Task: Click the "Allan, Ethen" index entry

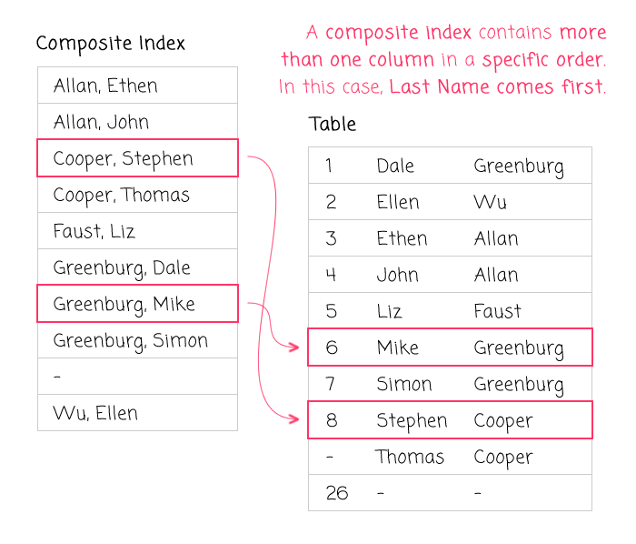Action: pos(137,86)
